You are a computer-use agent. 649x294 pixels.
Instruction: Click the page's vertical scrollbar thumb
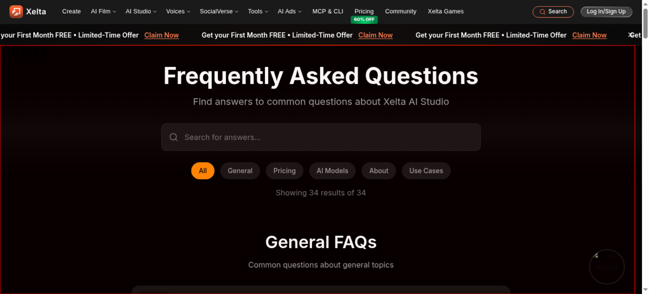tap(645, 23)
